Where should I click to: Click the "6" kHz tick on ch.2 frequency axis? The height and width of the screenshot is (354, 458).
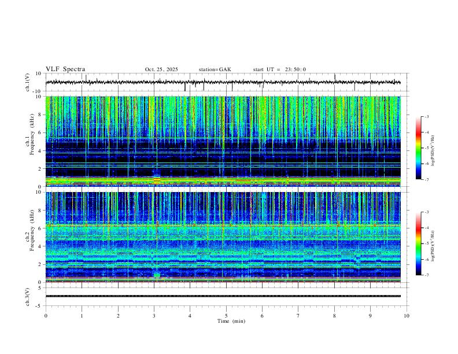[x=40, y=228]
